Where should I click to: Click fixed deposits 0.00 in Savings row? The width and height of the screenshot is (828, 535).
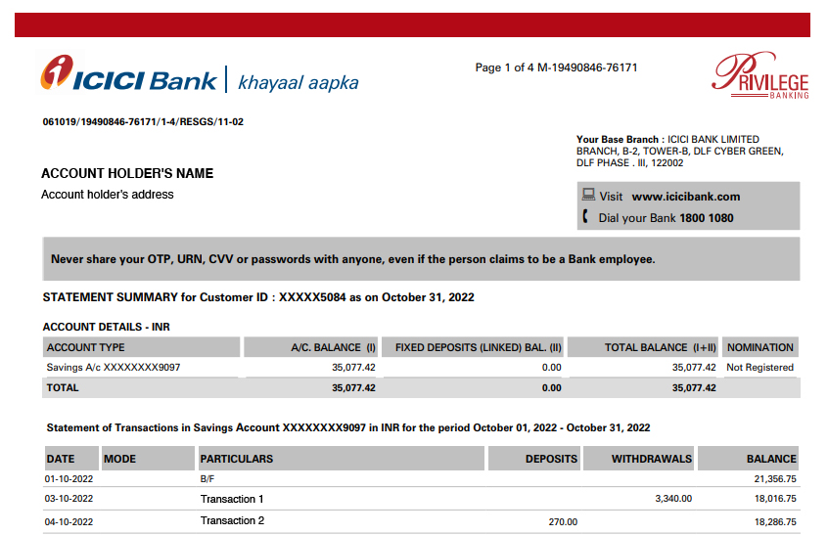click(551, 367)
